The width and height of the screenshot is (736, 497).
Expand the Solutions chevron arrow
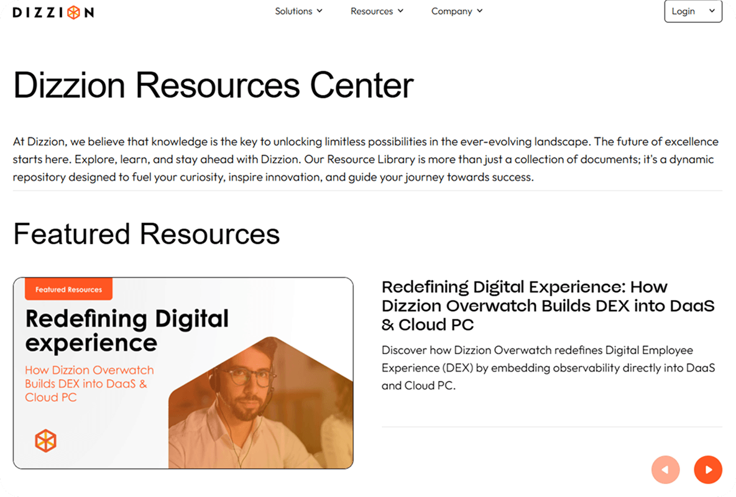point(320,11)
